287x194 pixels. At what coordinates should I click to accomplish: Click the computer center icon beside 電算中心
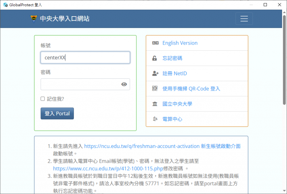click(x=155, y=119)
